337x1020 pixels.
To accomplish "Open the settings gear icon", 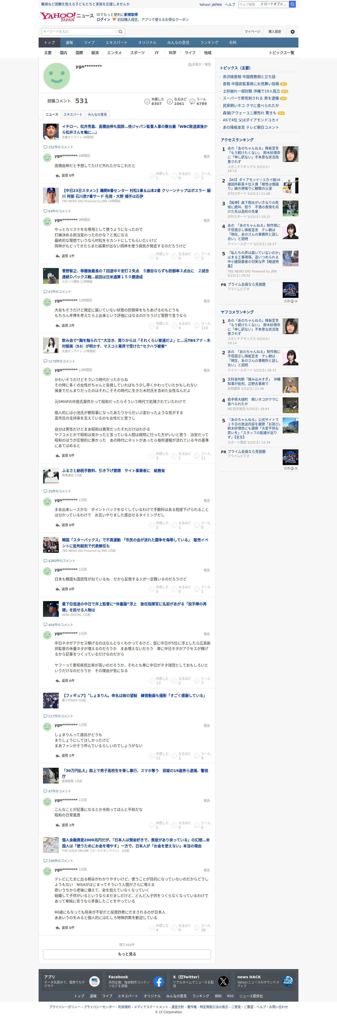I will pos(293,32).
